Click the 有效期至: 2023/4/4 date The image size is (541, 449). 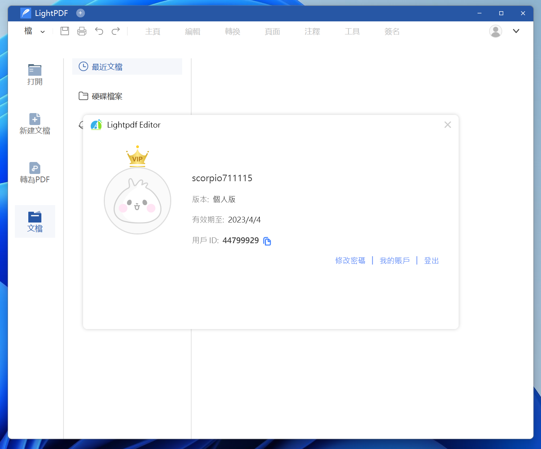coord(226,220)
